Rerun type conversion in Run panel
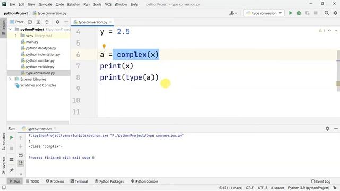 click(x=12, y=138)
